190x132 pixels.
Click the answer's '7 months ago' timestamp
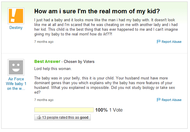44,100
